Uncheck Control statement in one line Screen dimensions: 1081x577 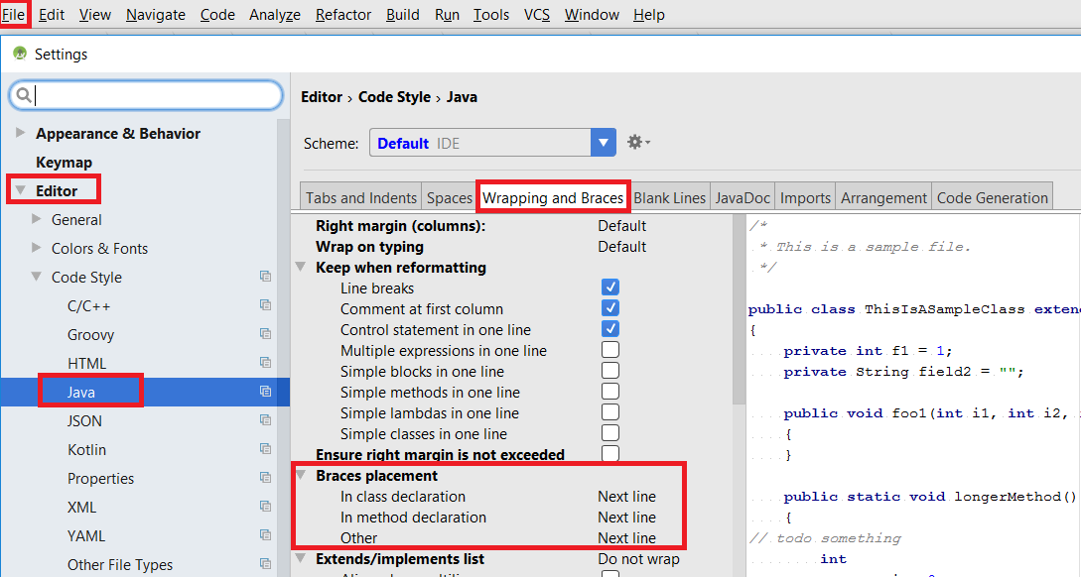coord(610,328)
